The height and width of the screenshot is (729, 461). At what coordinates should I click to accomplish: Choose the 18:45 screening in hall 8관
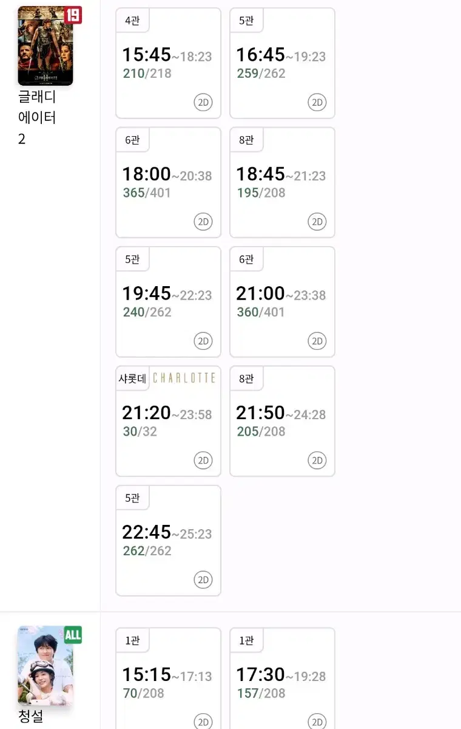pos(282,182)
